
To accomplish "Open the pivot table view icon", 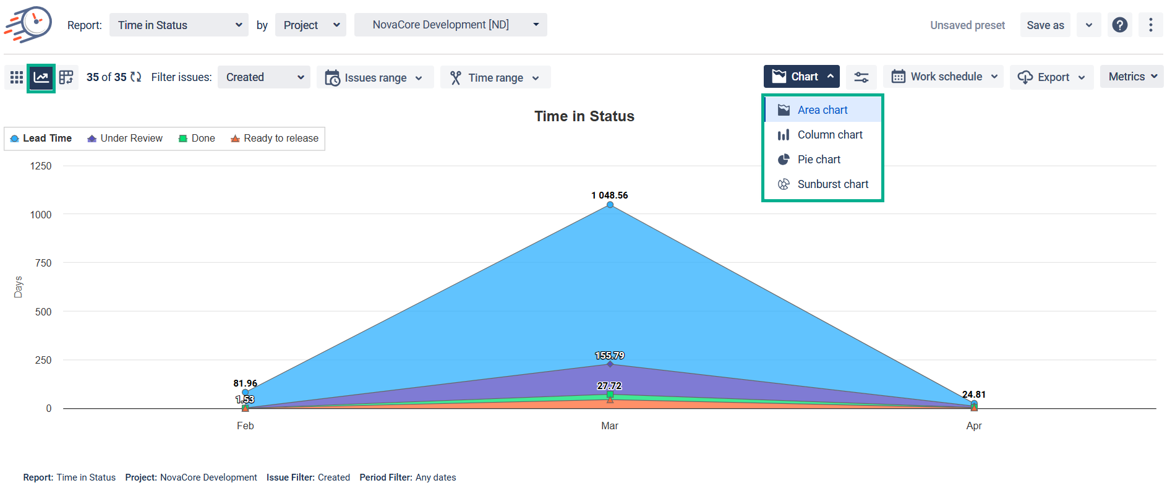I will click(x=66, y=77).
